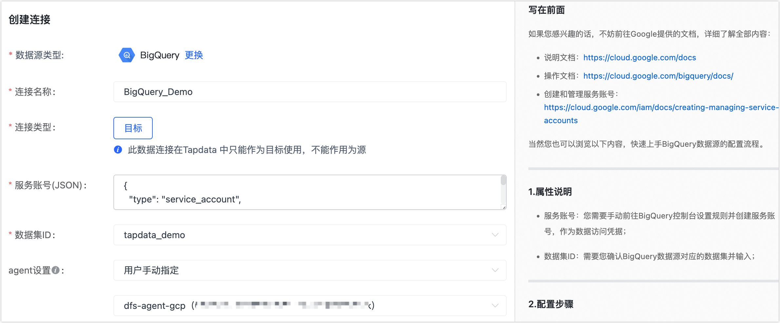Click the BigQuery hexagon logo icon

pos(127,55)
